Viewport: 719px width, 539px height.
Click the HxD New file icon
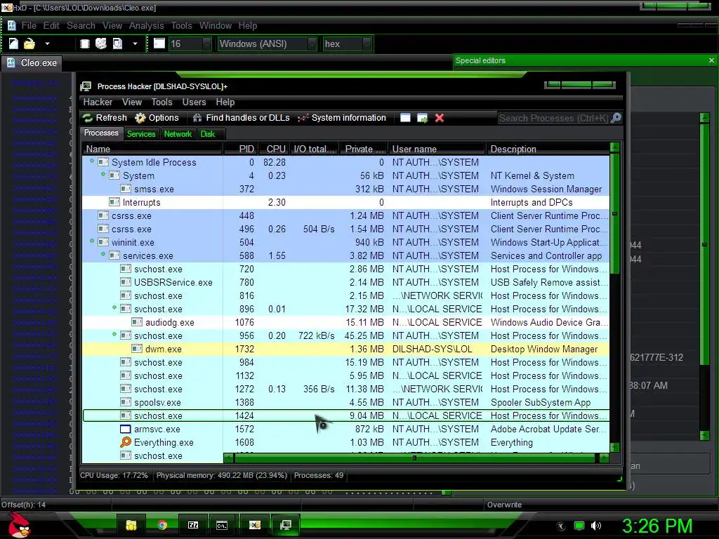pyautogui.click(x=13, y=44)
